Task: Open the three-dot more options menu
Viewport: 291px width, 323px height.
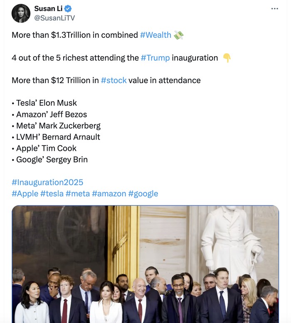Action: tap(274, 8)
